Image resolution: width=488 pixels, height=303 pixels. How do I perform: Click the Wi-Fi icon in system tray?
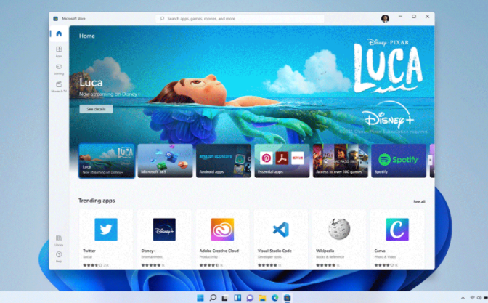[473, 298]
